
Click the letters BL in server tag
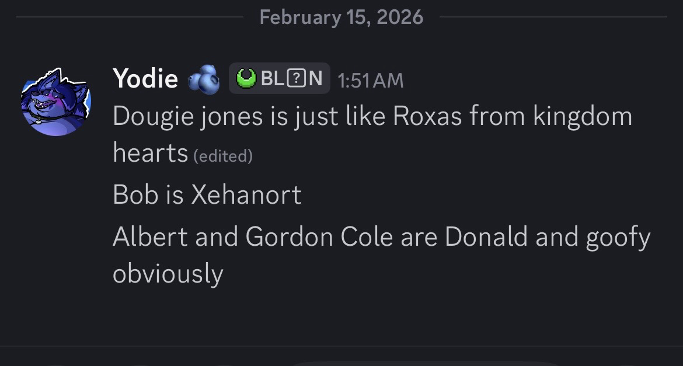[272, 78]
